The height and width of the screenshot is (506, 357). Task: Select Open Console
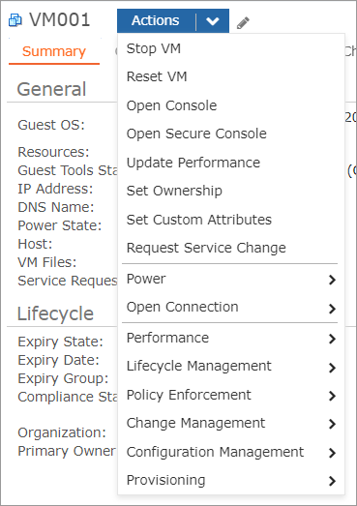231,105
